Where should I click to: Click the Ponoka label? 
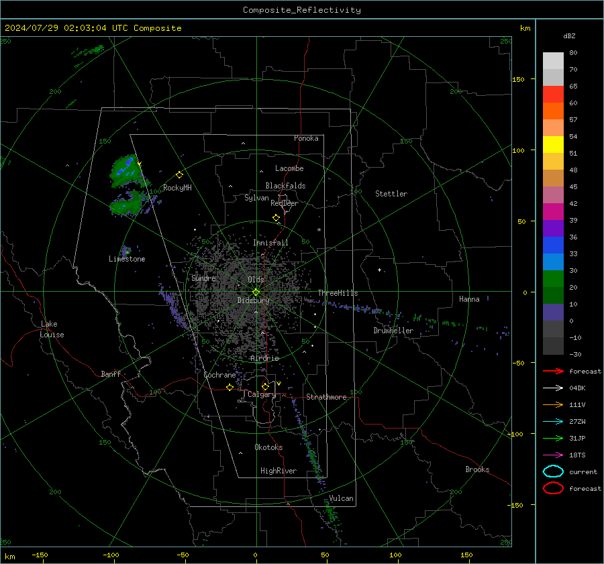(x=306, y=138)
